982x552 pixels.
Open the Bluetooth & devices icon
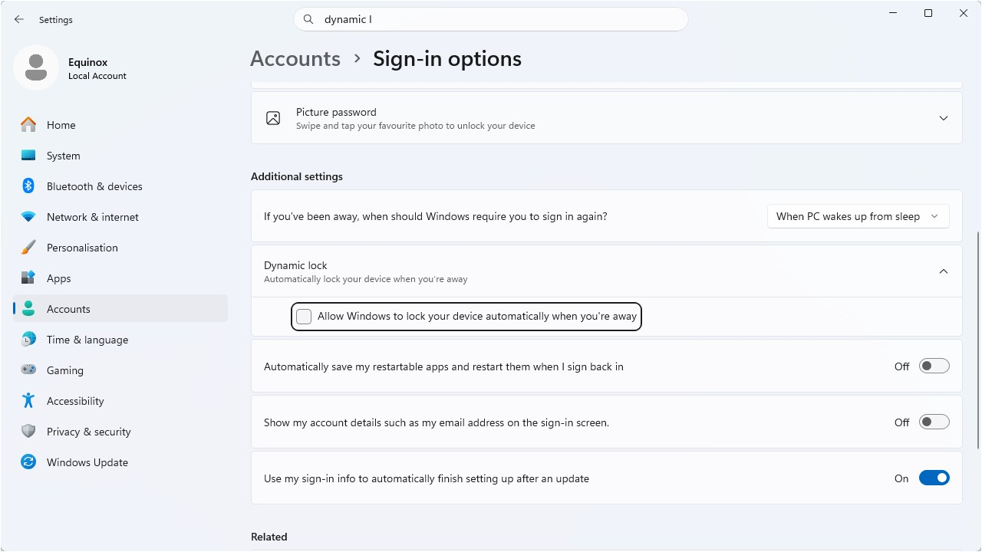[x=28, y=186]
